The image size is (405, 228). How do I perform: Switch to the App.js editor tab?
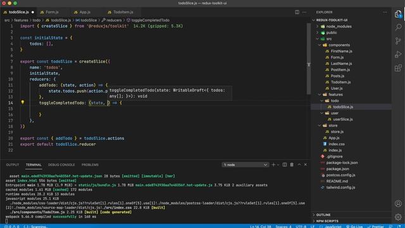point(85,12)
